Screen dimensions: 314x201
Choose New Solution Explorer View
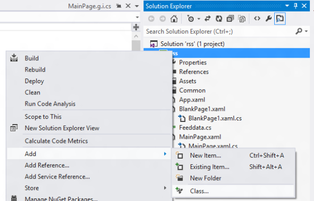(x=62, y=128)
